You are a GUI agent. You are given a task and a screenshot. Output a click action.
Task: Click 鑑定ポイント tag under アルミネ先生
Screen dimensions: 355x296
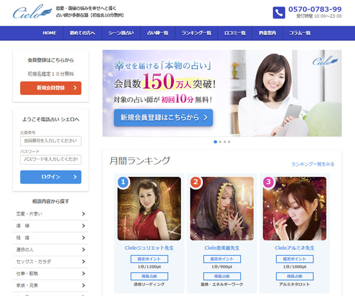(x=295, y=259)
